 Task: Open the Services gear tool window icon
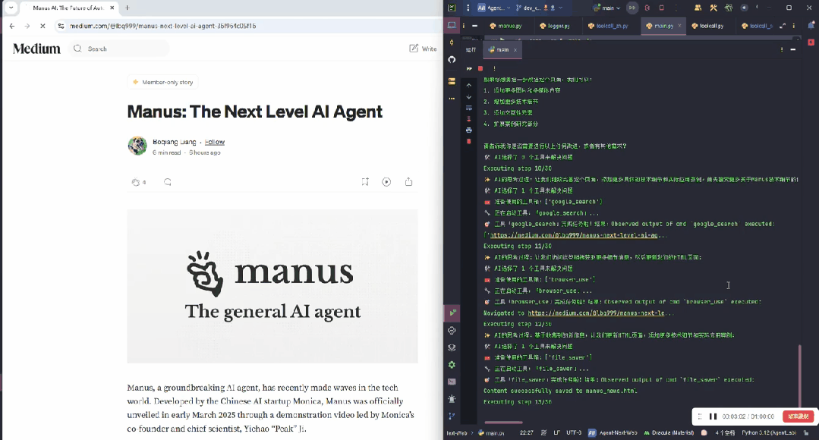pyautogui.click(x=452, y=365)
